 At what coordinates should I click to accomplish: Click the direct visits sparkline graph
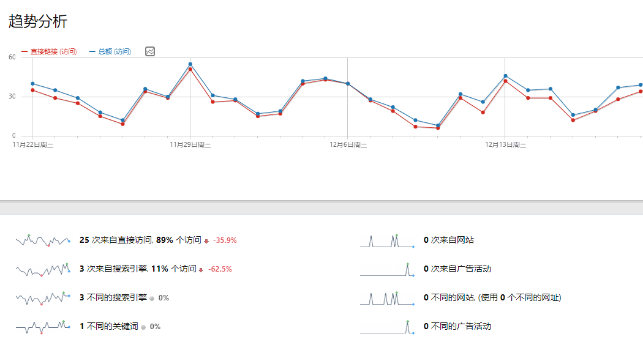(43, 240)
